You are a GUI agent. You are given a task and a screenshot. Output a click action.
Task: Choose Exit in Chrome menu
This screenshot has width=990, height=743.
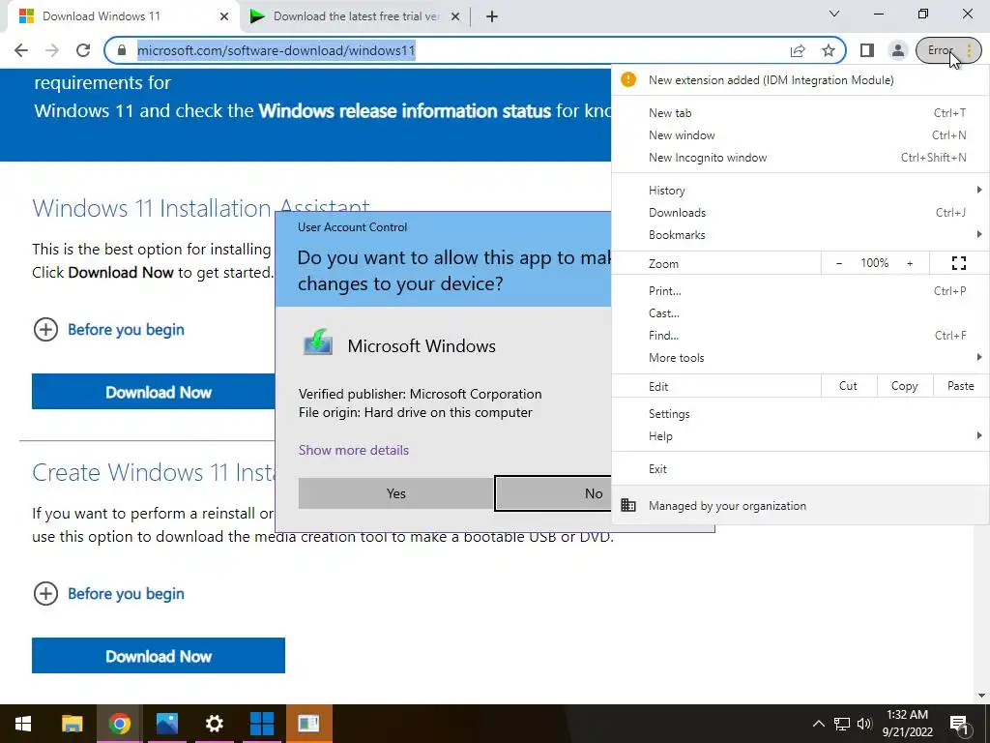click(x=800, y=469)
